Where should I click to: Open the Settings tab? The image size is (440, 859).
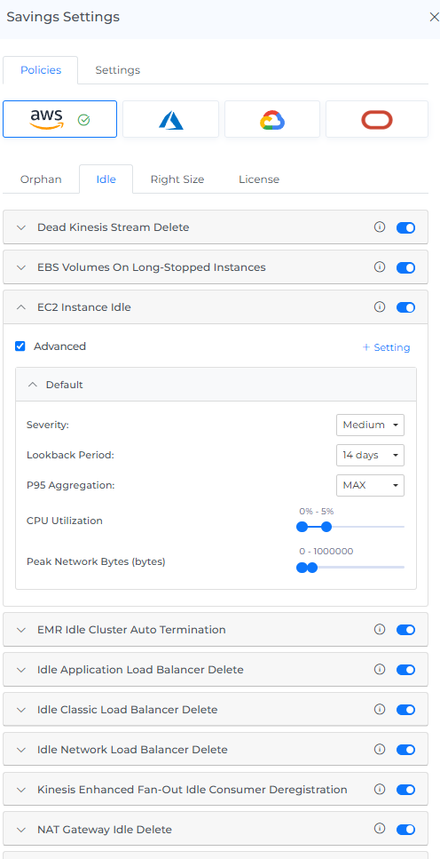[x=118, y=70]
